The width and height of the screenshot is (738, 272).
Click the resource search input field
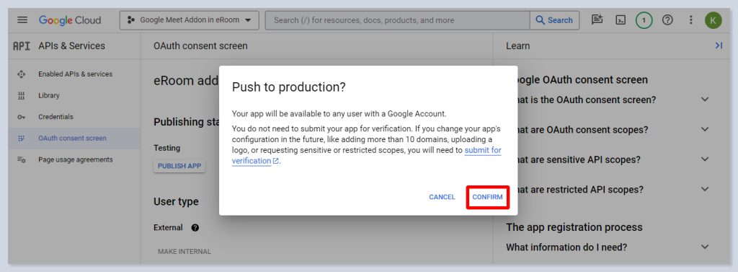(x=398, y=20)
